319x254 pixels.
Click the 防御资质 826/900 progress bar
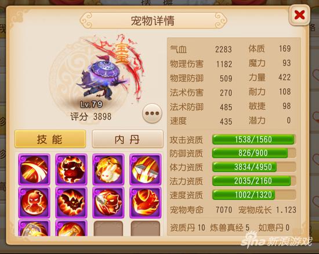pos(253,153)
